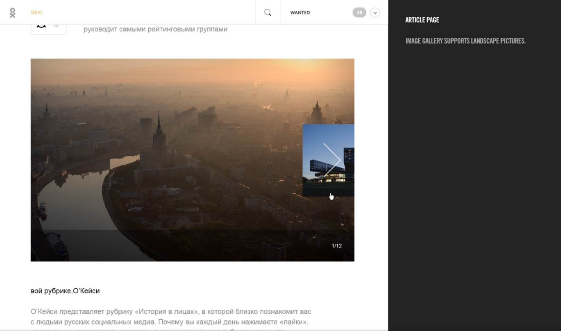Click the dark caption bar of gallery
561x331 pixels.
(177, 246)
